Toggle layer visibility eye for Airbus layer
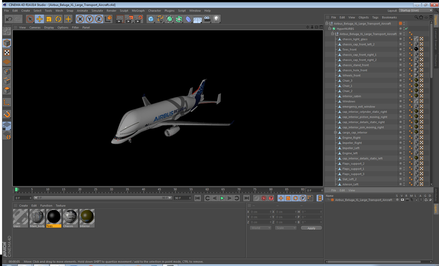 coord(402,200)
